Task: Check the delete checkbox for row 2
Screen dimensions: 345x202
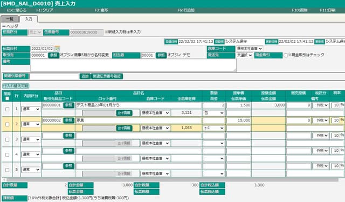Action: point(7,124)
